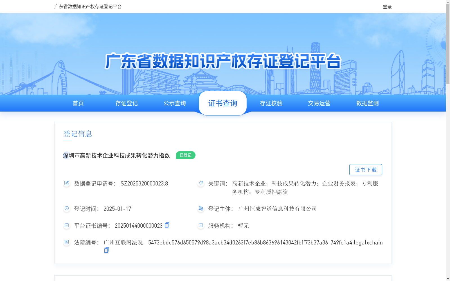Viewport: 450px width, 281px height.
Task: Go to the 存证登记 tab
Action: [127, 103]
